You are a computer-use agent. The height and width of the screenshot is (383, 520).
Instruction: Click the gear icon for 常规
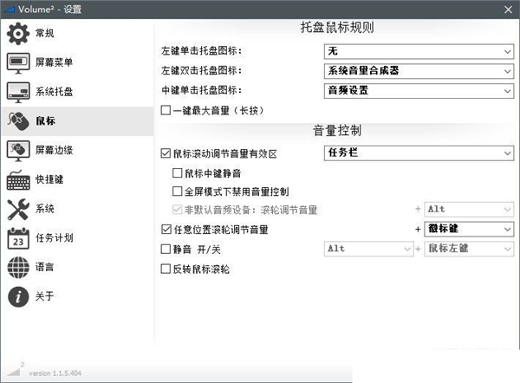18,34
